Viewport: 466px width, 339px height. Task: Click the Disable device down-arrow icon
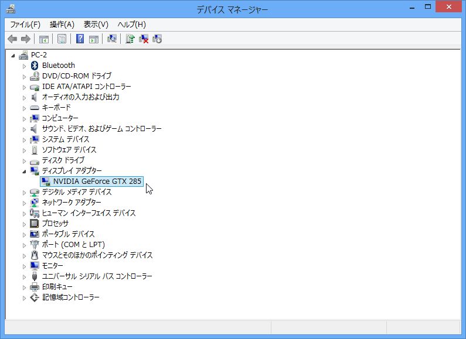coord(157,39)
